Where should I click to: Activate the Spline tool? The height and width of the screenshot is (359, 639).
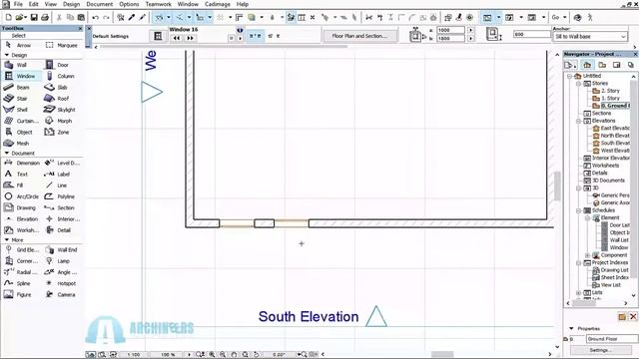(18, 283)
